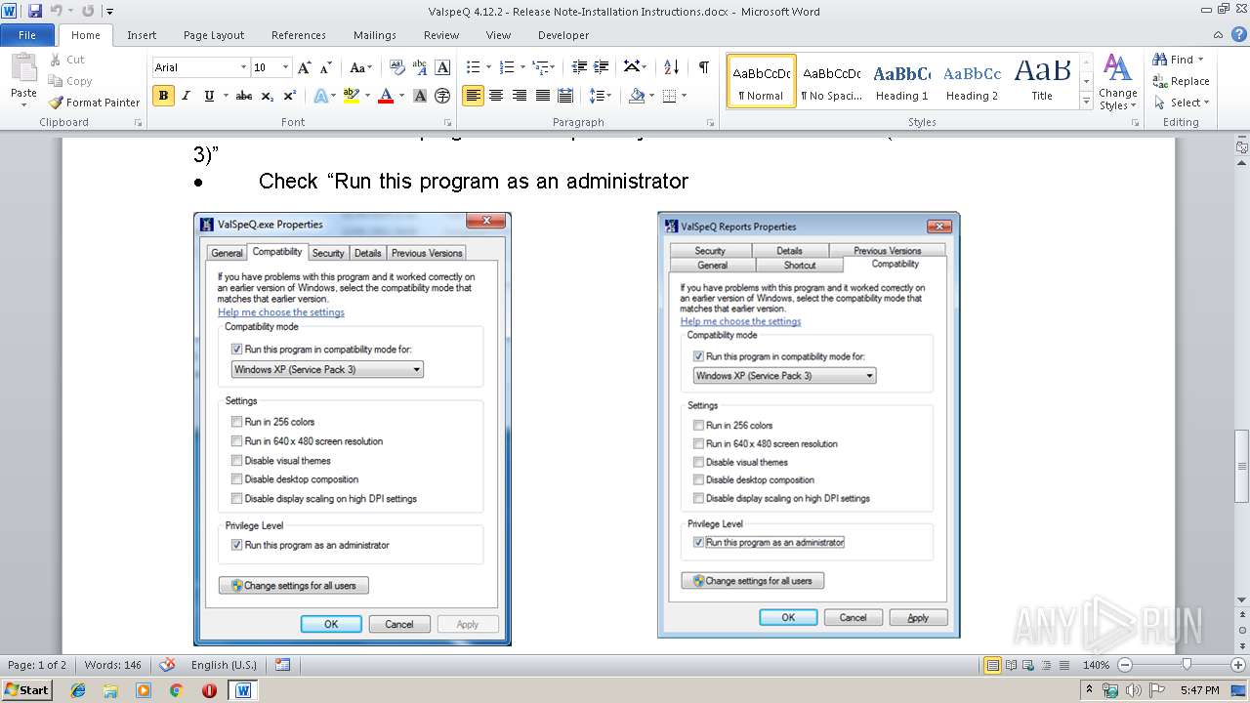Open the Select dropdown in Editing group

click(1181, 103)
